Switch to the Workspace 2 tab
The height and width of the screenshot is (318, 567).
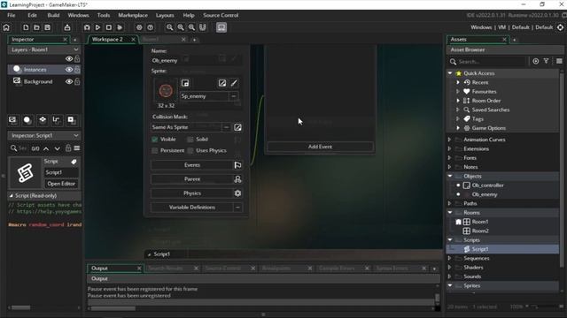pos(107,39)
